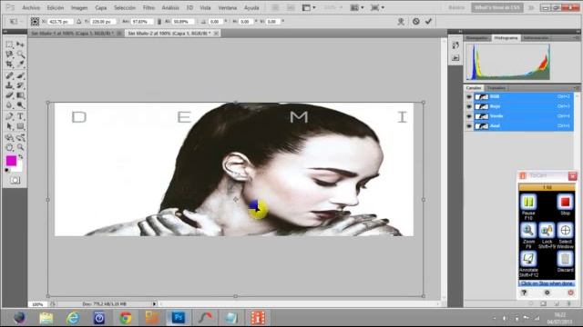Open the zoom level dropdown in application bar
The height and width of the screenshot is (327, 583).
click(x=333, y=7)
